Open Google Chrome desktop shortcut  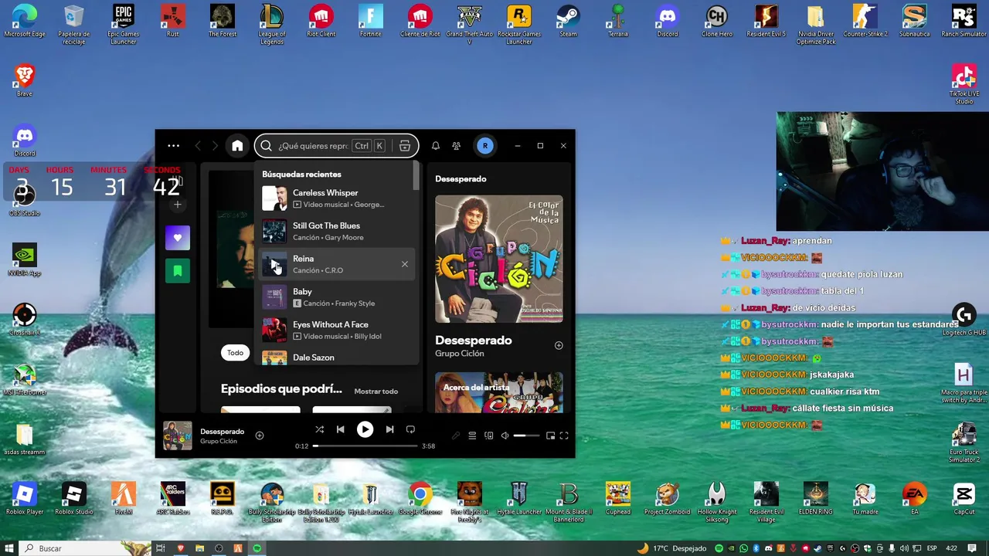(x=420, y=499)
